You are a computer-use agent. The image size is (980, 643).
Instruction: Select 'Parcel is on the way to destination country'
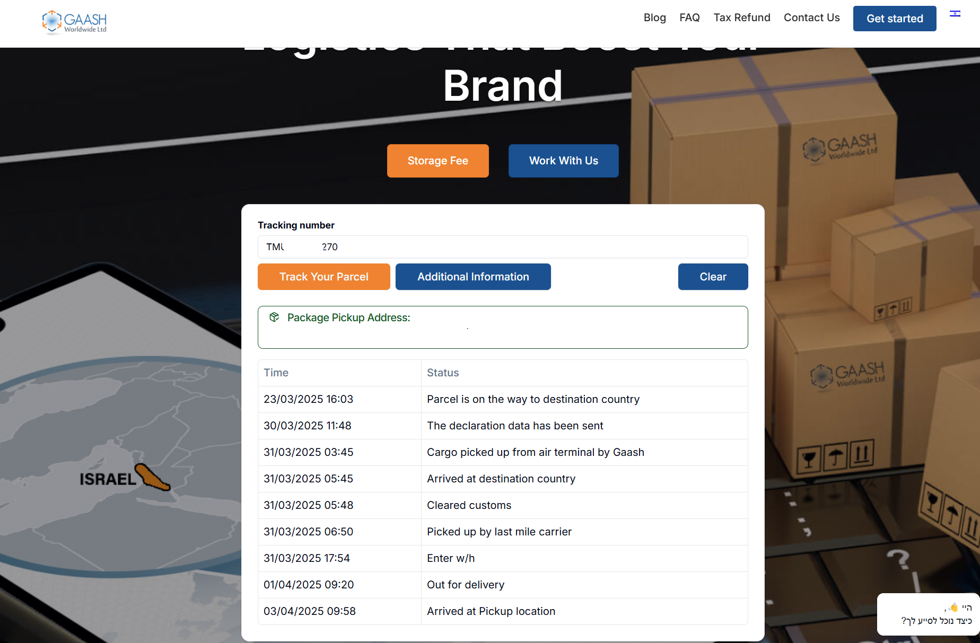coord(533,399)
